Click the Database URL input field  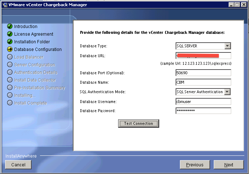pyautogui.click(x=203, y=56)
